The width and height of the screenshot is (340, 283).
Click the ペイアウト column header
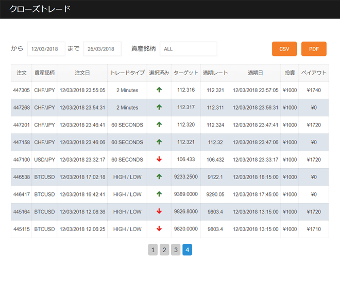314,73
